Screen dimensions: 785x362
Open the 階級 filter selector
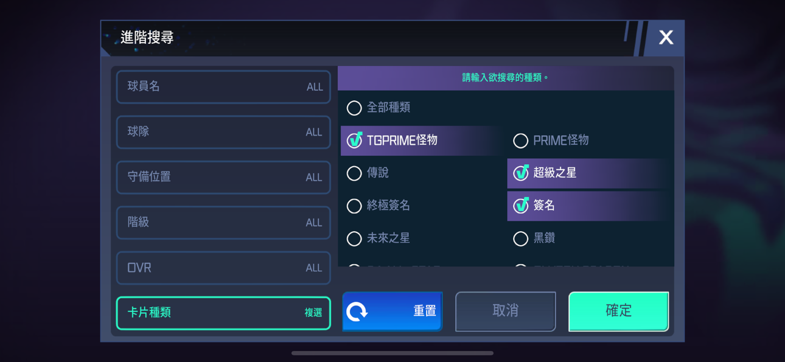point(223,223)
